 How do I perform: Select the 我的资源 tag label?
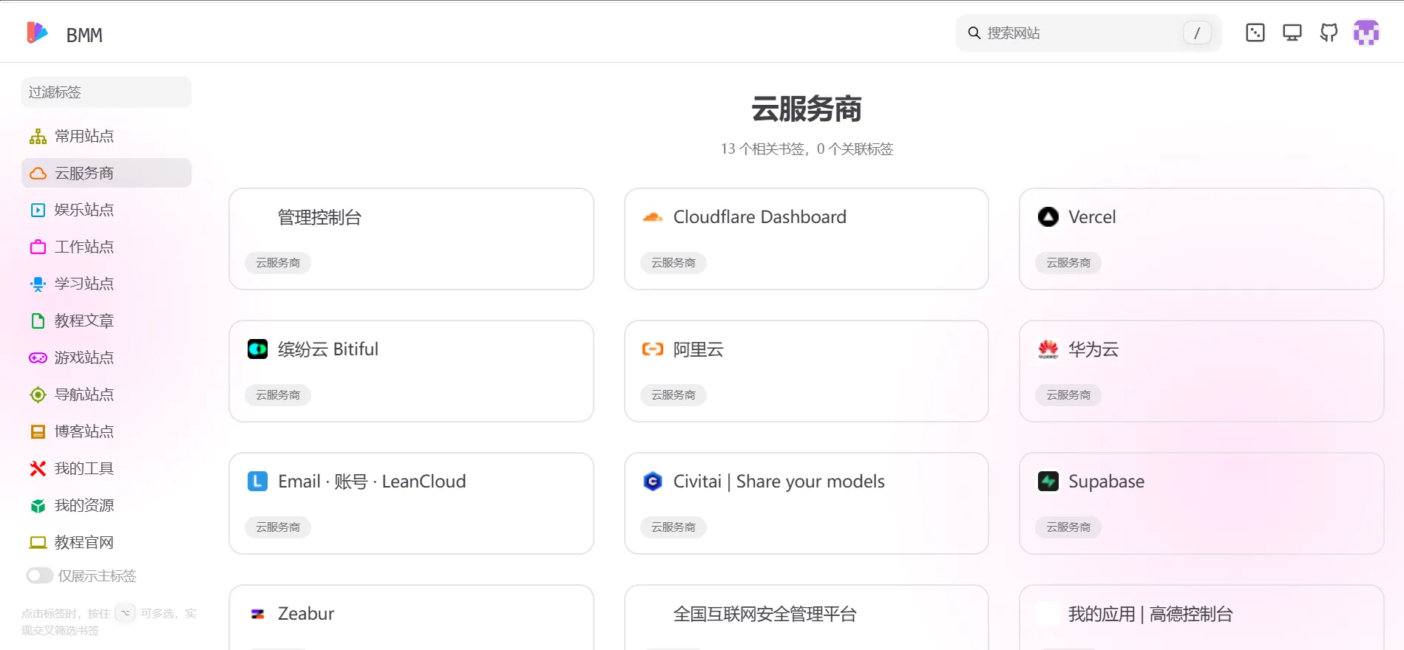click(84, 505)
